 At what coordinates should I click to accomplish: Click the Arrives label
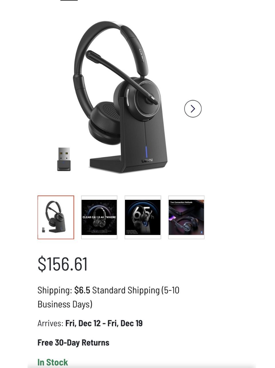[50, 324]
